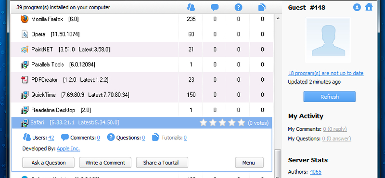Click the program list scrollbar up arrow

pos(278,18)
